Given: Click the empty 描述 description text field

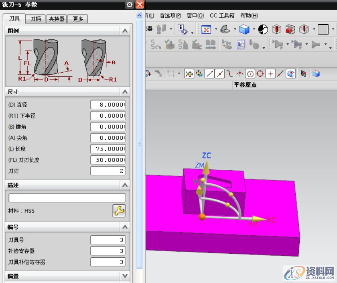Looking at the screenshot, I should pos(67,198).
